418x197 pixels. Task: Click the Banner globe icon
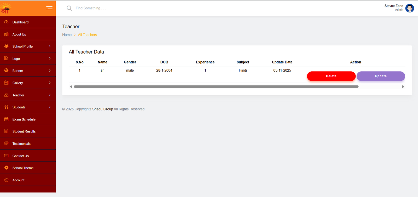pyautogui.click(x=7, y=71)
